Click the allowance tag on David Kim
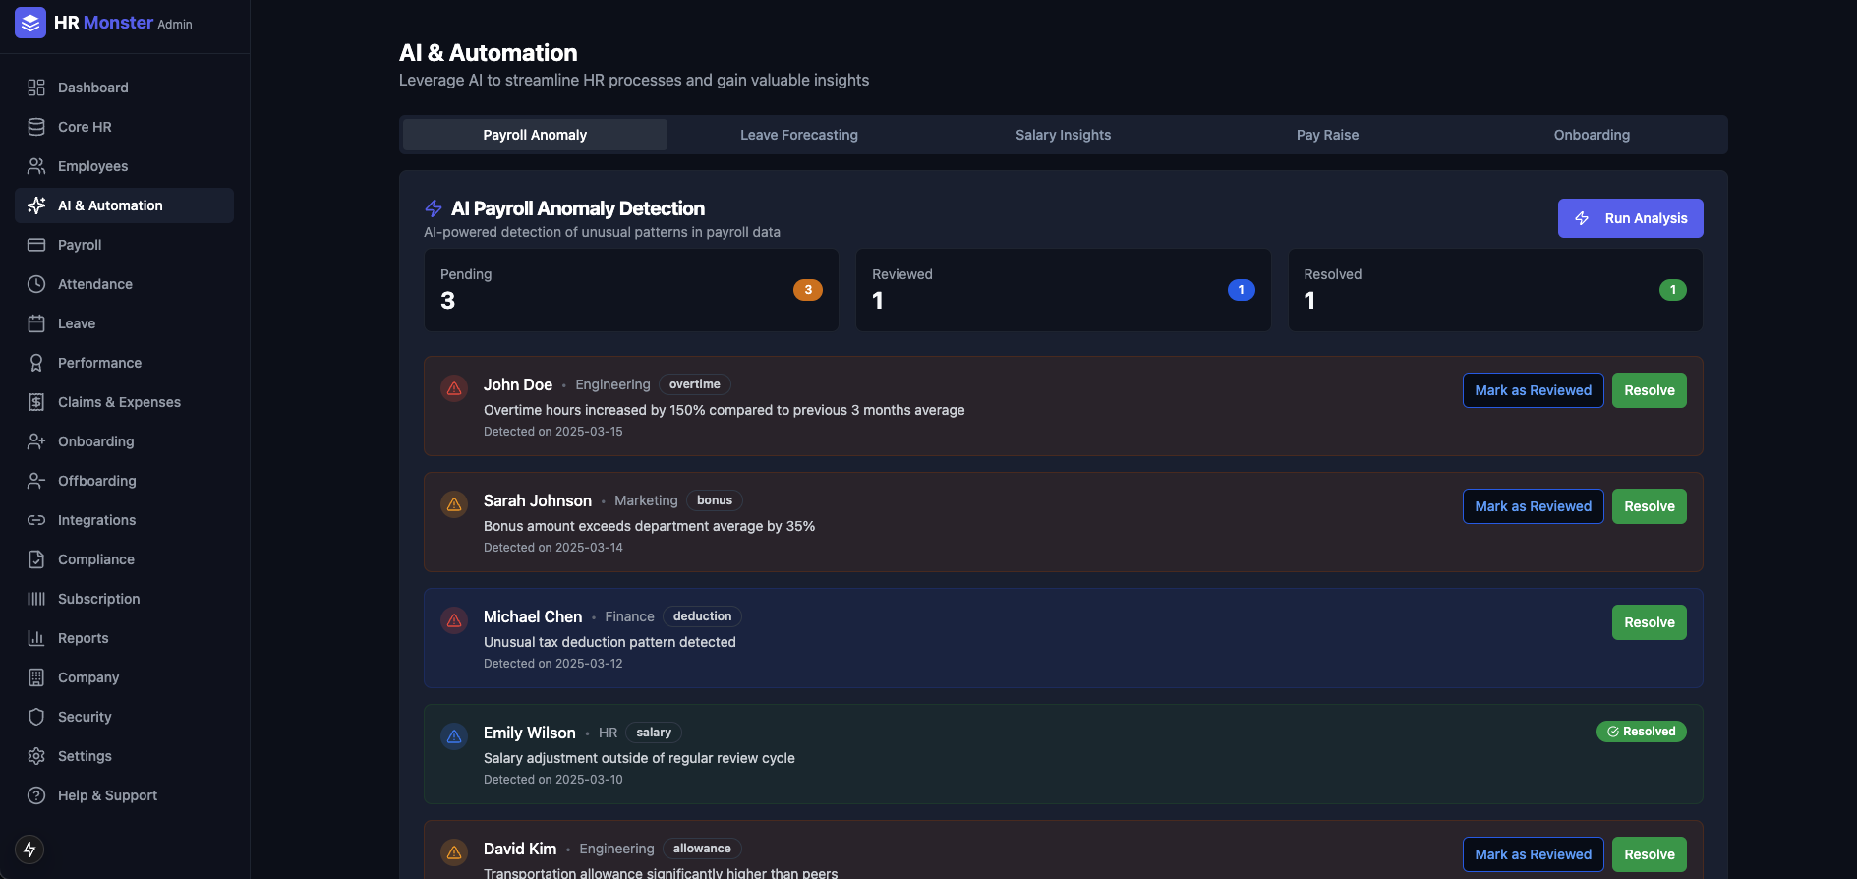This screenshot has height=879, width=1857. pos(702,849)
